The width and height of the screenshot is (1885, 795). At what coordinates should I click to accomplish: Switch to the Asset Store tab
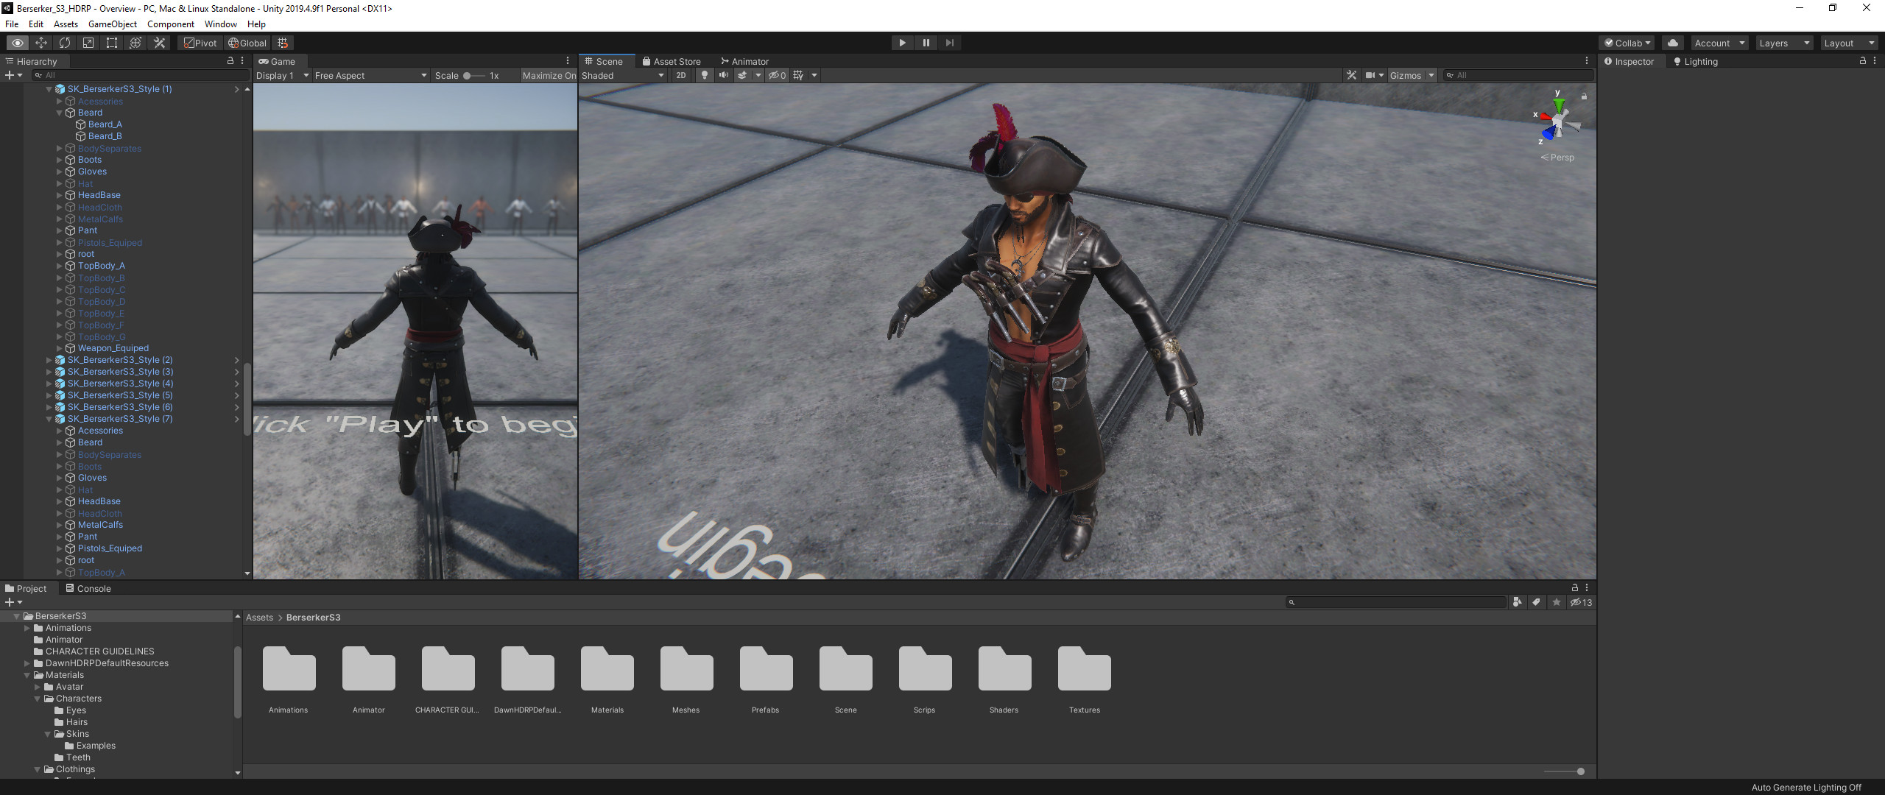point(671,61)
